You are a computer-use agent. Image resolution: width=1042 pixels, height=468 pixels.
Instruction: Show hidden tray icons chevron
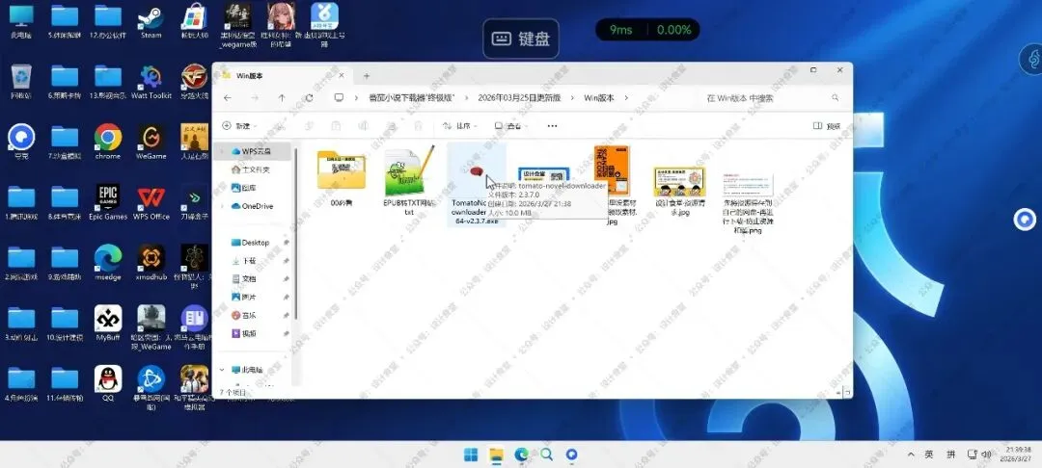pyautogui.click(x=911, y=455)
